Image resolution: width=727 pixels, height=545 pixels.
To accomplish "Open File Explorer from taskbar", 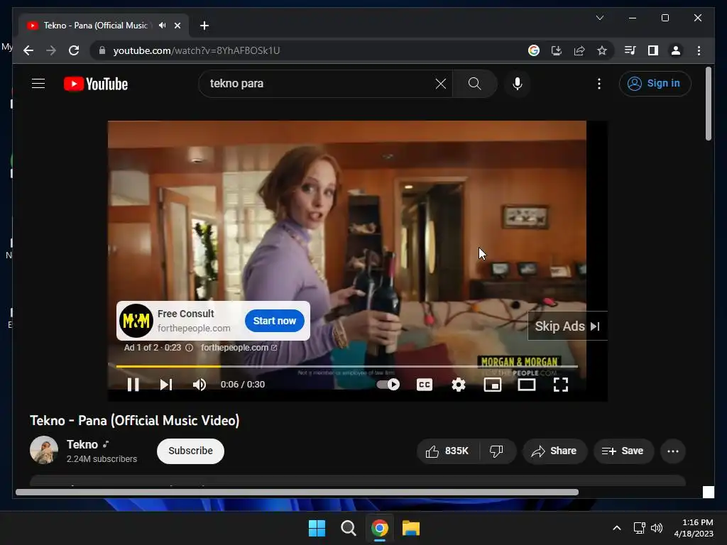I will (411, 528).
